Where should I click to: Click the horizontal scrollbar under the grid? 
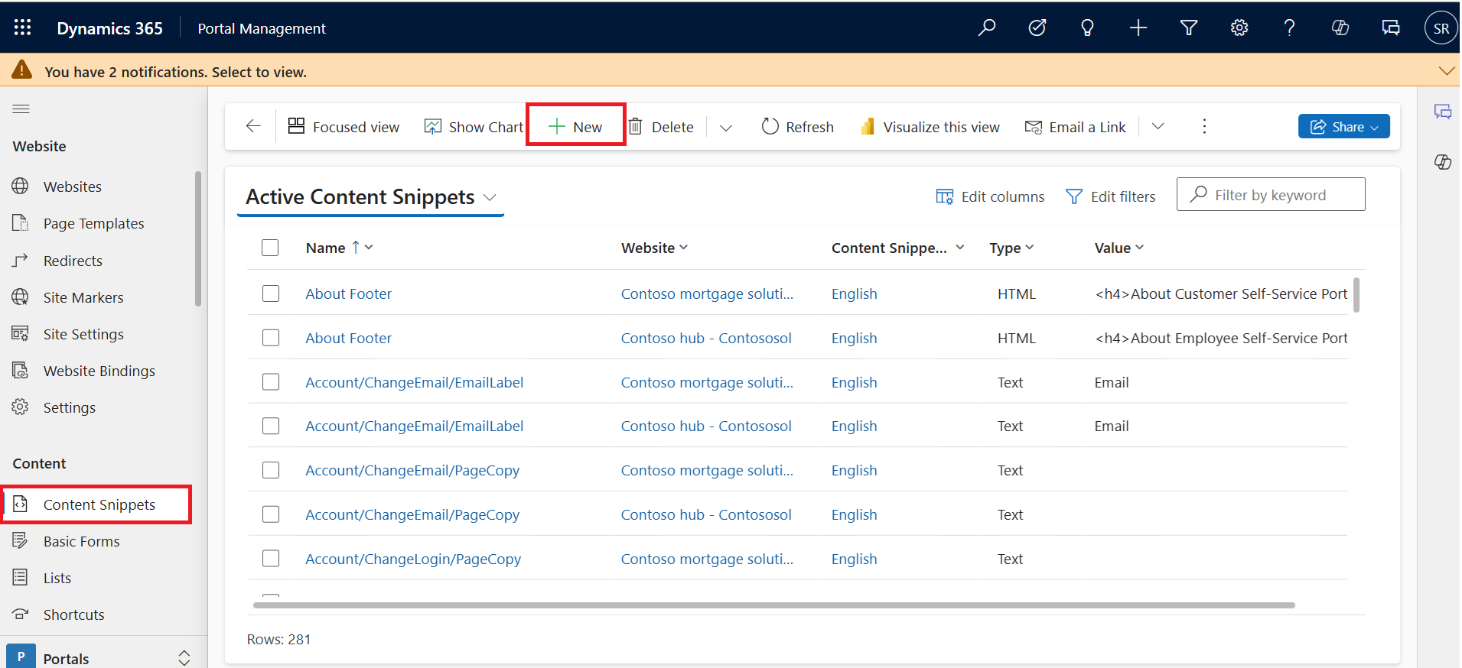pyautogui.click(x=773, y=605)
